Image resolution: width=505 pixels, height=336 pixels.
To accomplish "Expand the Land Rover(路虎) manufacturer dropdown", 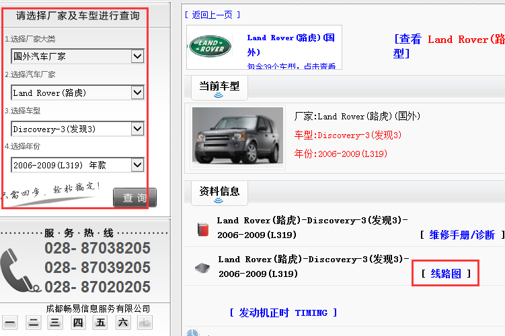I will [x=77, y=93].
